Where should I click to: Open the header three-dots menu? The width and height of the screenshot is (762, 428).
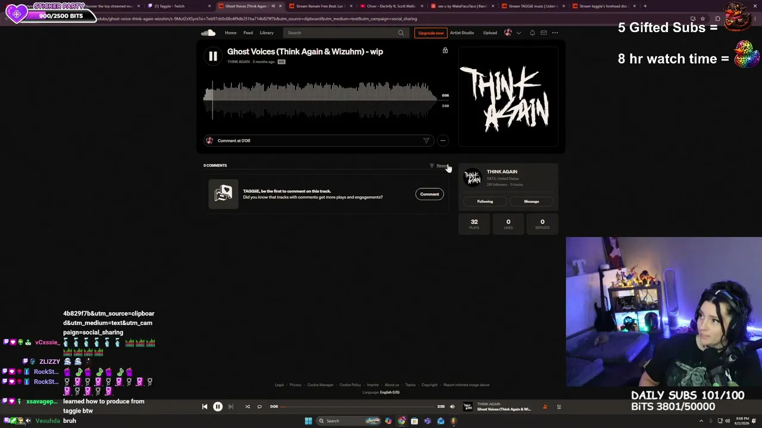click(x=555, y=33)
